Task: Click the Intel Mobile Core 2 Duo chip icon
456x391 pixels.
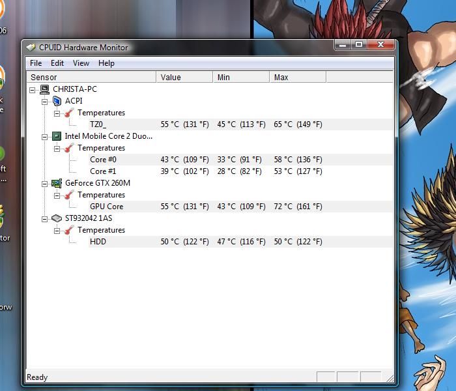Action: click(57, 136)
